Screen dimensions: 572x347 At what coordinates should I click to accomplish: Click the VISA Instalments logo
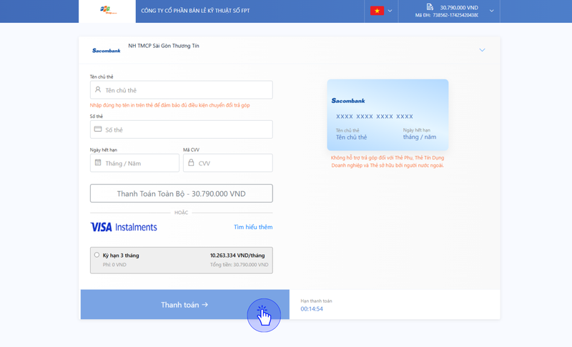(124, 227)
